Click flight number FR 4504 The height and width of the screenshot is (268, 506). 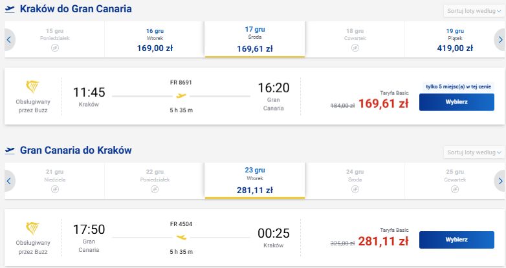point(181,224)
